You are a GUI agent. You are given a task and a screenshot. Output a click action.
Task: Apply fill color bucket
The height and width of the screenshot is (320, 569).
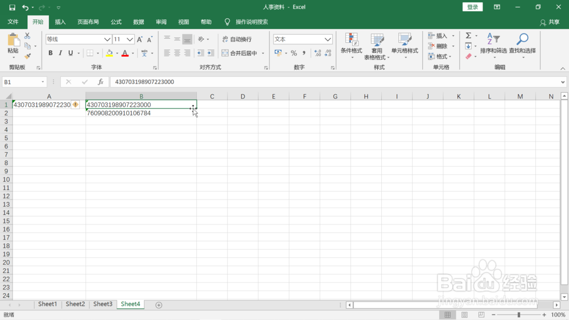tap(109, 53)
